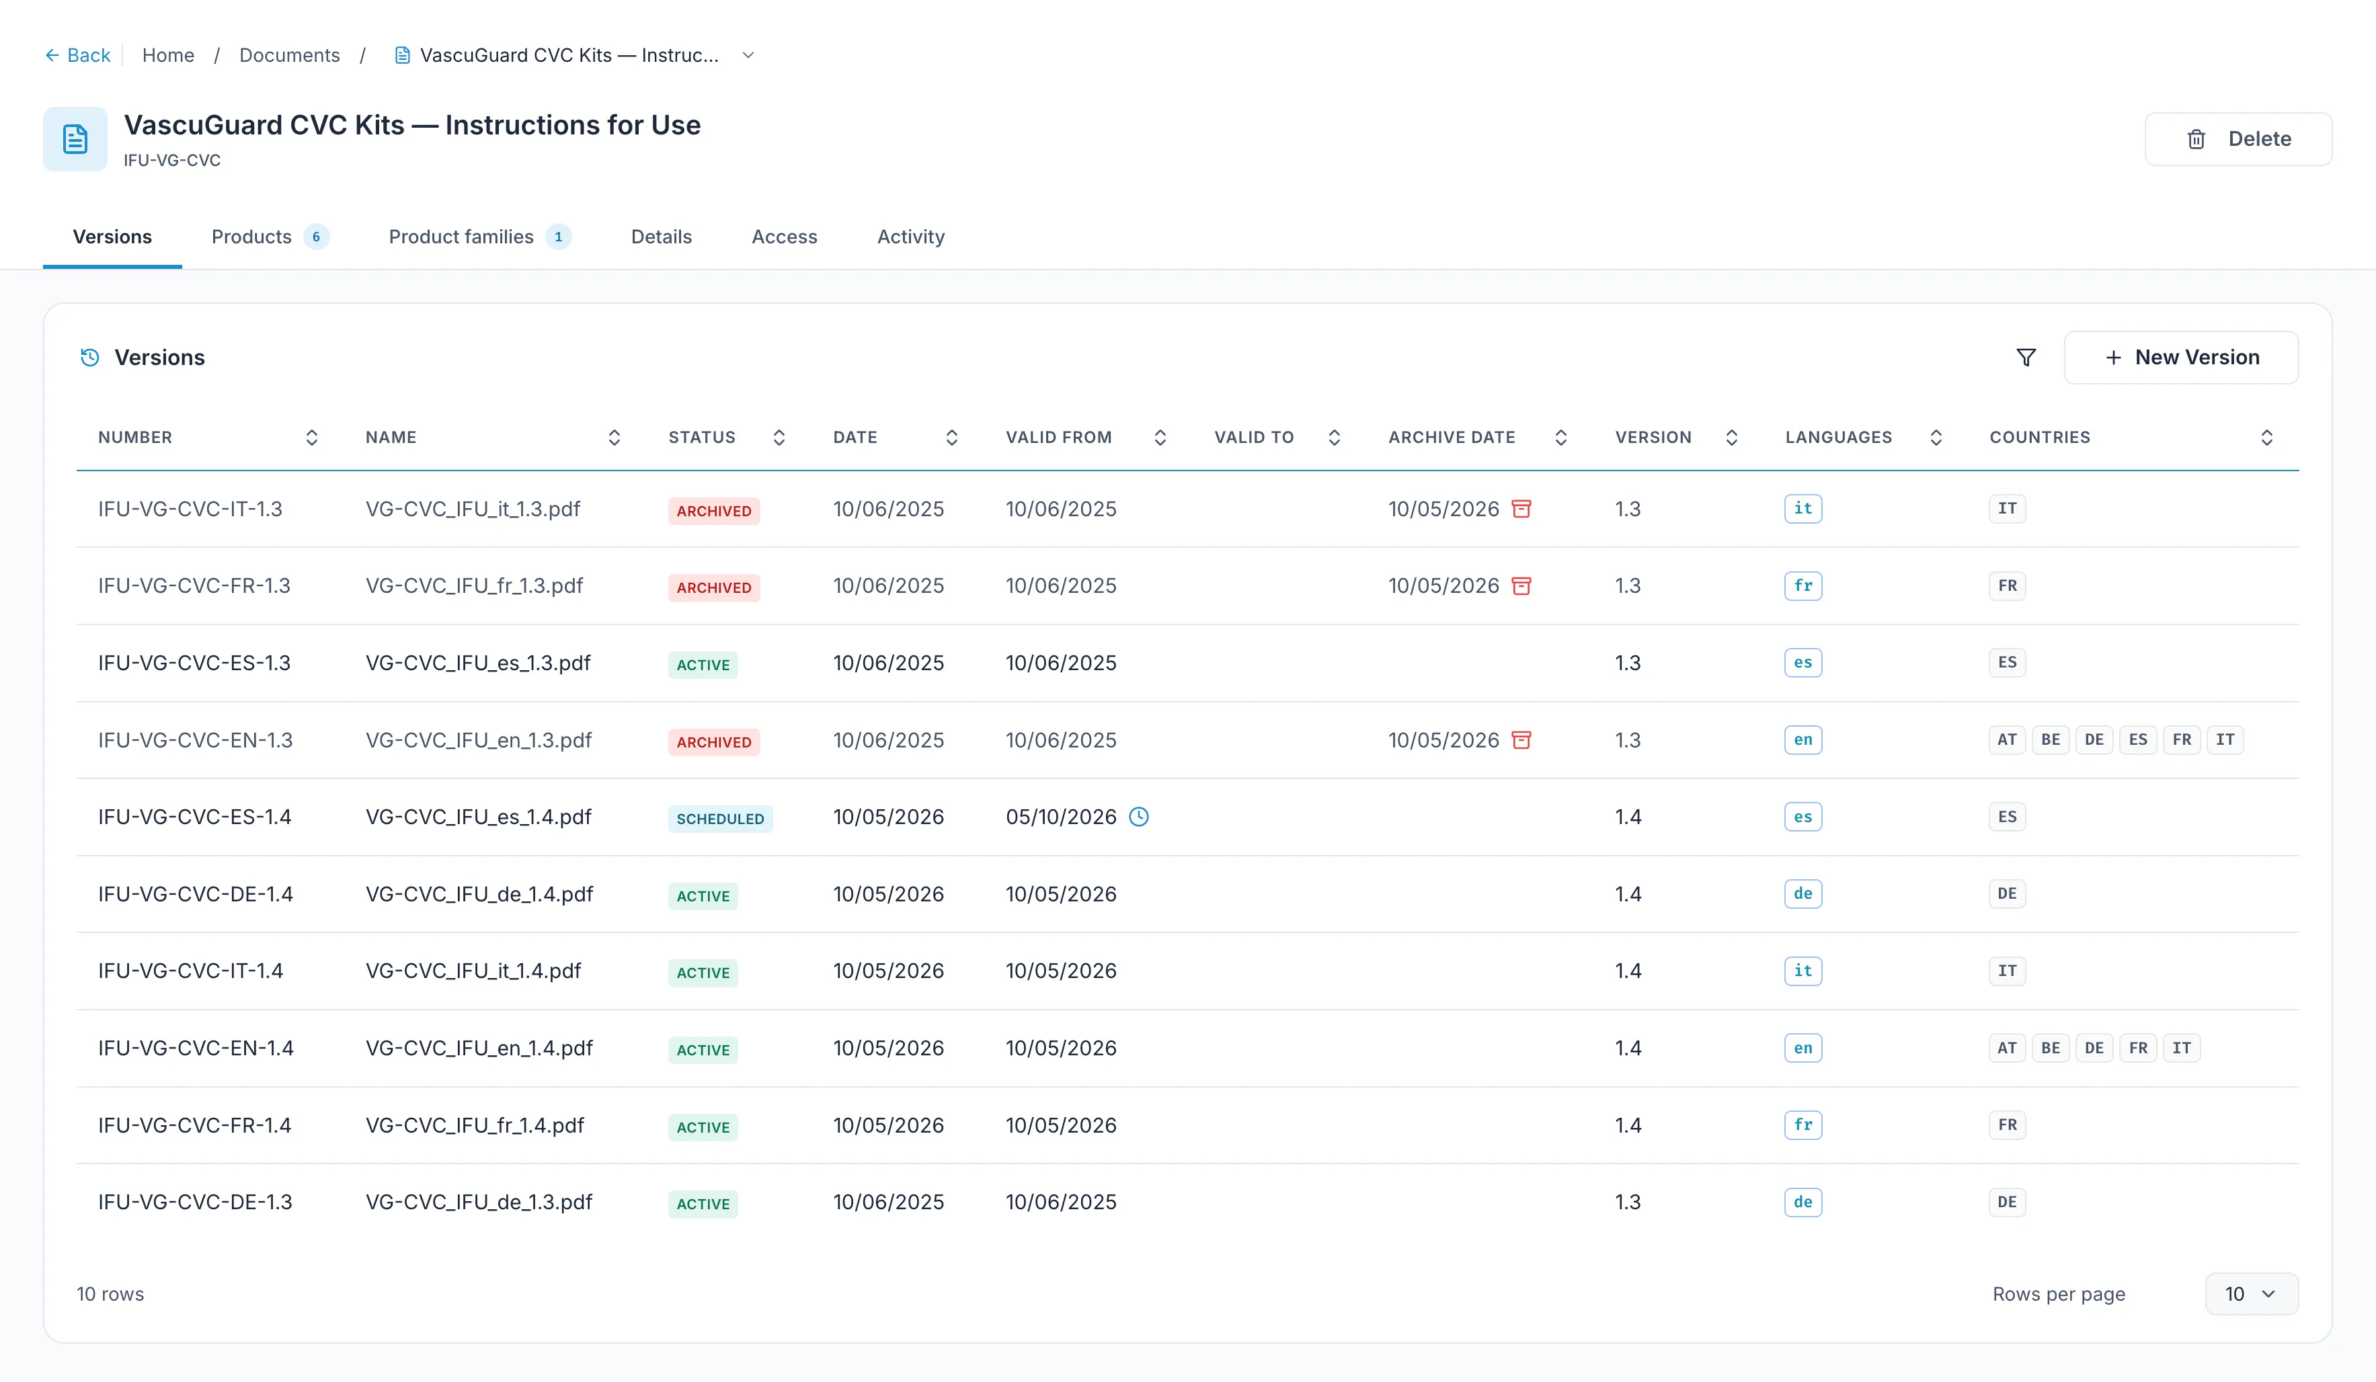Viewport: 2376px width, 1382px height.
Task: Sort by Status column sort icon
Action: 779,438
